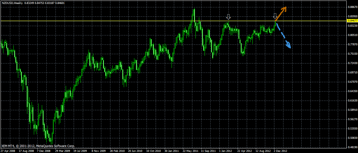Click the 27 Apr 2008 date label
Screen dimensions: 358x153
click(8, 151)
